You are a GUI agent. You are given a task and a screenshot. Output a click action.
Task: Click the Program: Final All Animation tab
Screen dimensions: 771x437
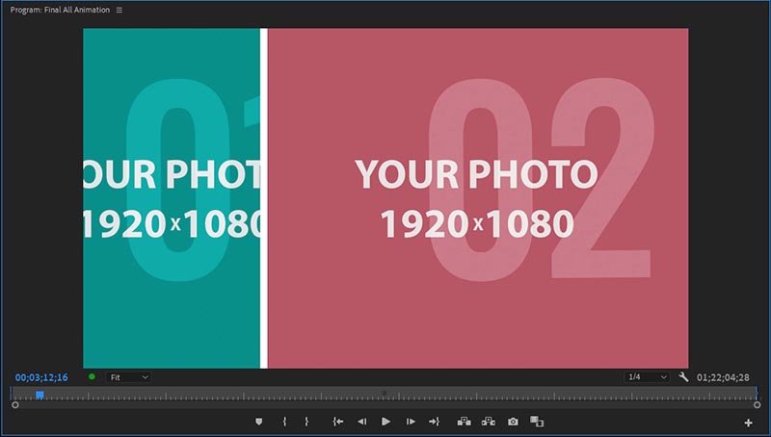pyautogui.click(x=60, y=10)
